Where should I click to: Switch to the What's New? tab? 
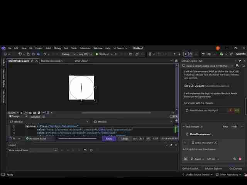coord(81,61)
